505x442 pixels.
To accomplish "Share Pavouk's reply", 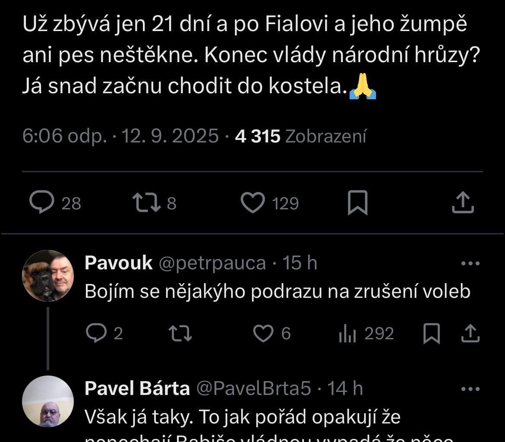I will coord(470,333).
